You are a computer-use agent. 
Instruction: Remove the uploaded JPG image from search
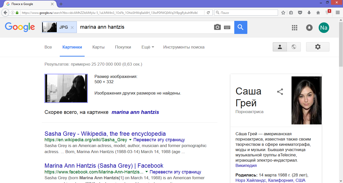click(72, 27)
